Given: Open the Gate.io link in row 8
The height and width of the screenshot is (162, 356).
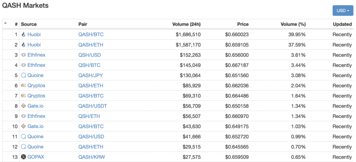Looking at the screenshot, I should pos(35,106).
